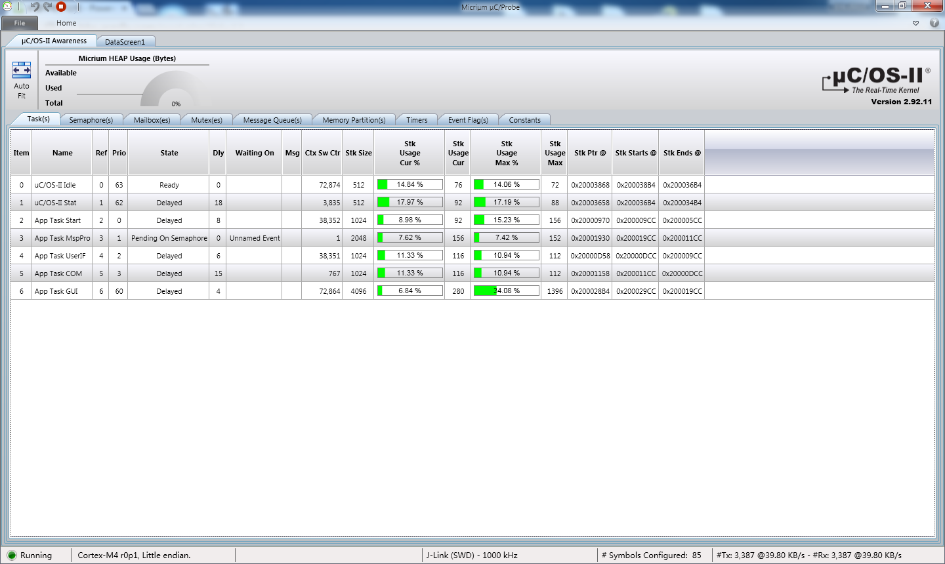Click the Pending On Semaphore state cell
Viewport: 945px width, 564px height.
[x=169, y=238]
